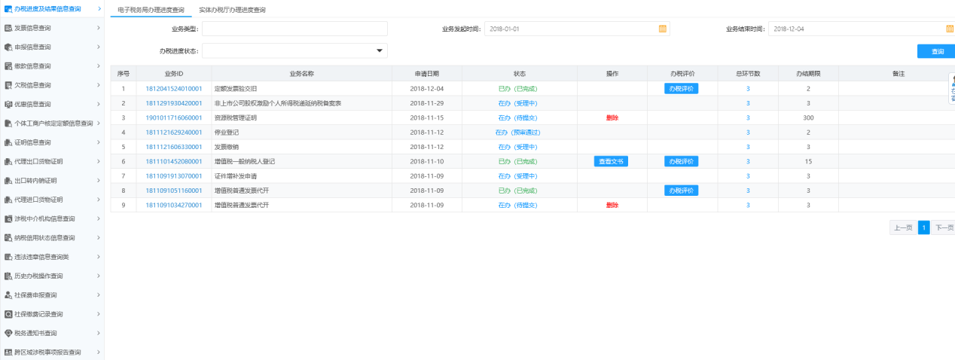Image resolution: width=955 pixels, height=360 pixels.
Task: Click the icon beside 代理出口货物证明
Action: click(x=8, y=161)
